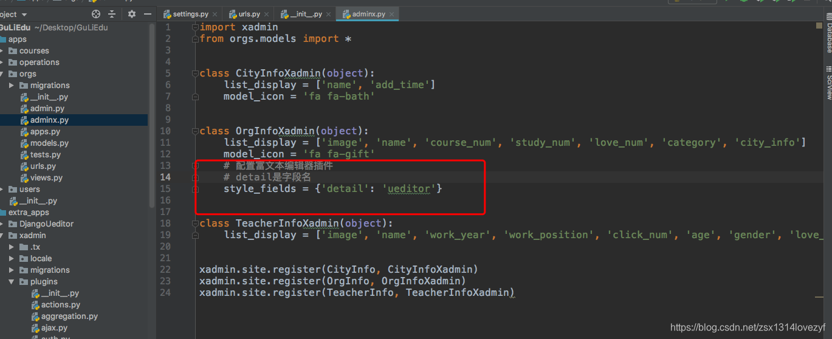Click the inspection status indicator atop the editor scrollbar
The width and height of the screenshot is (832, 339).
click(x=819, y=26)
